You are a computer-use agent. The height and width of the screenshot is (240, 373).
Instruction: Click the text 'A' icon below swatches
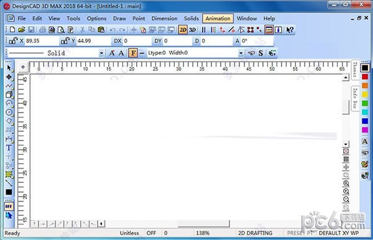[x=365, y=142]
